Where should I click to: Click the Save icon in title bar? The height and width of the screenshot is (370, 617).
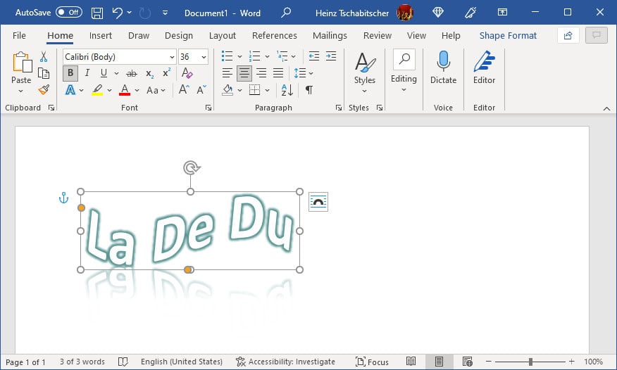point(96,13)
